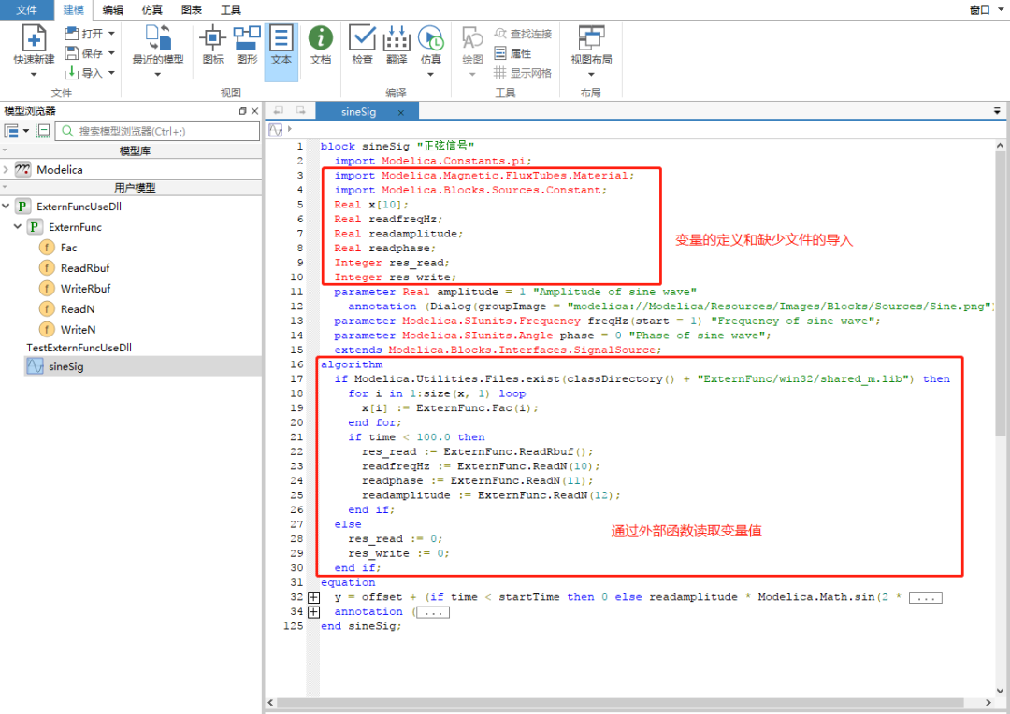Float the 模型浏览器 panel

243,110
